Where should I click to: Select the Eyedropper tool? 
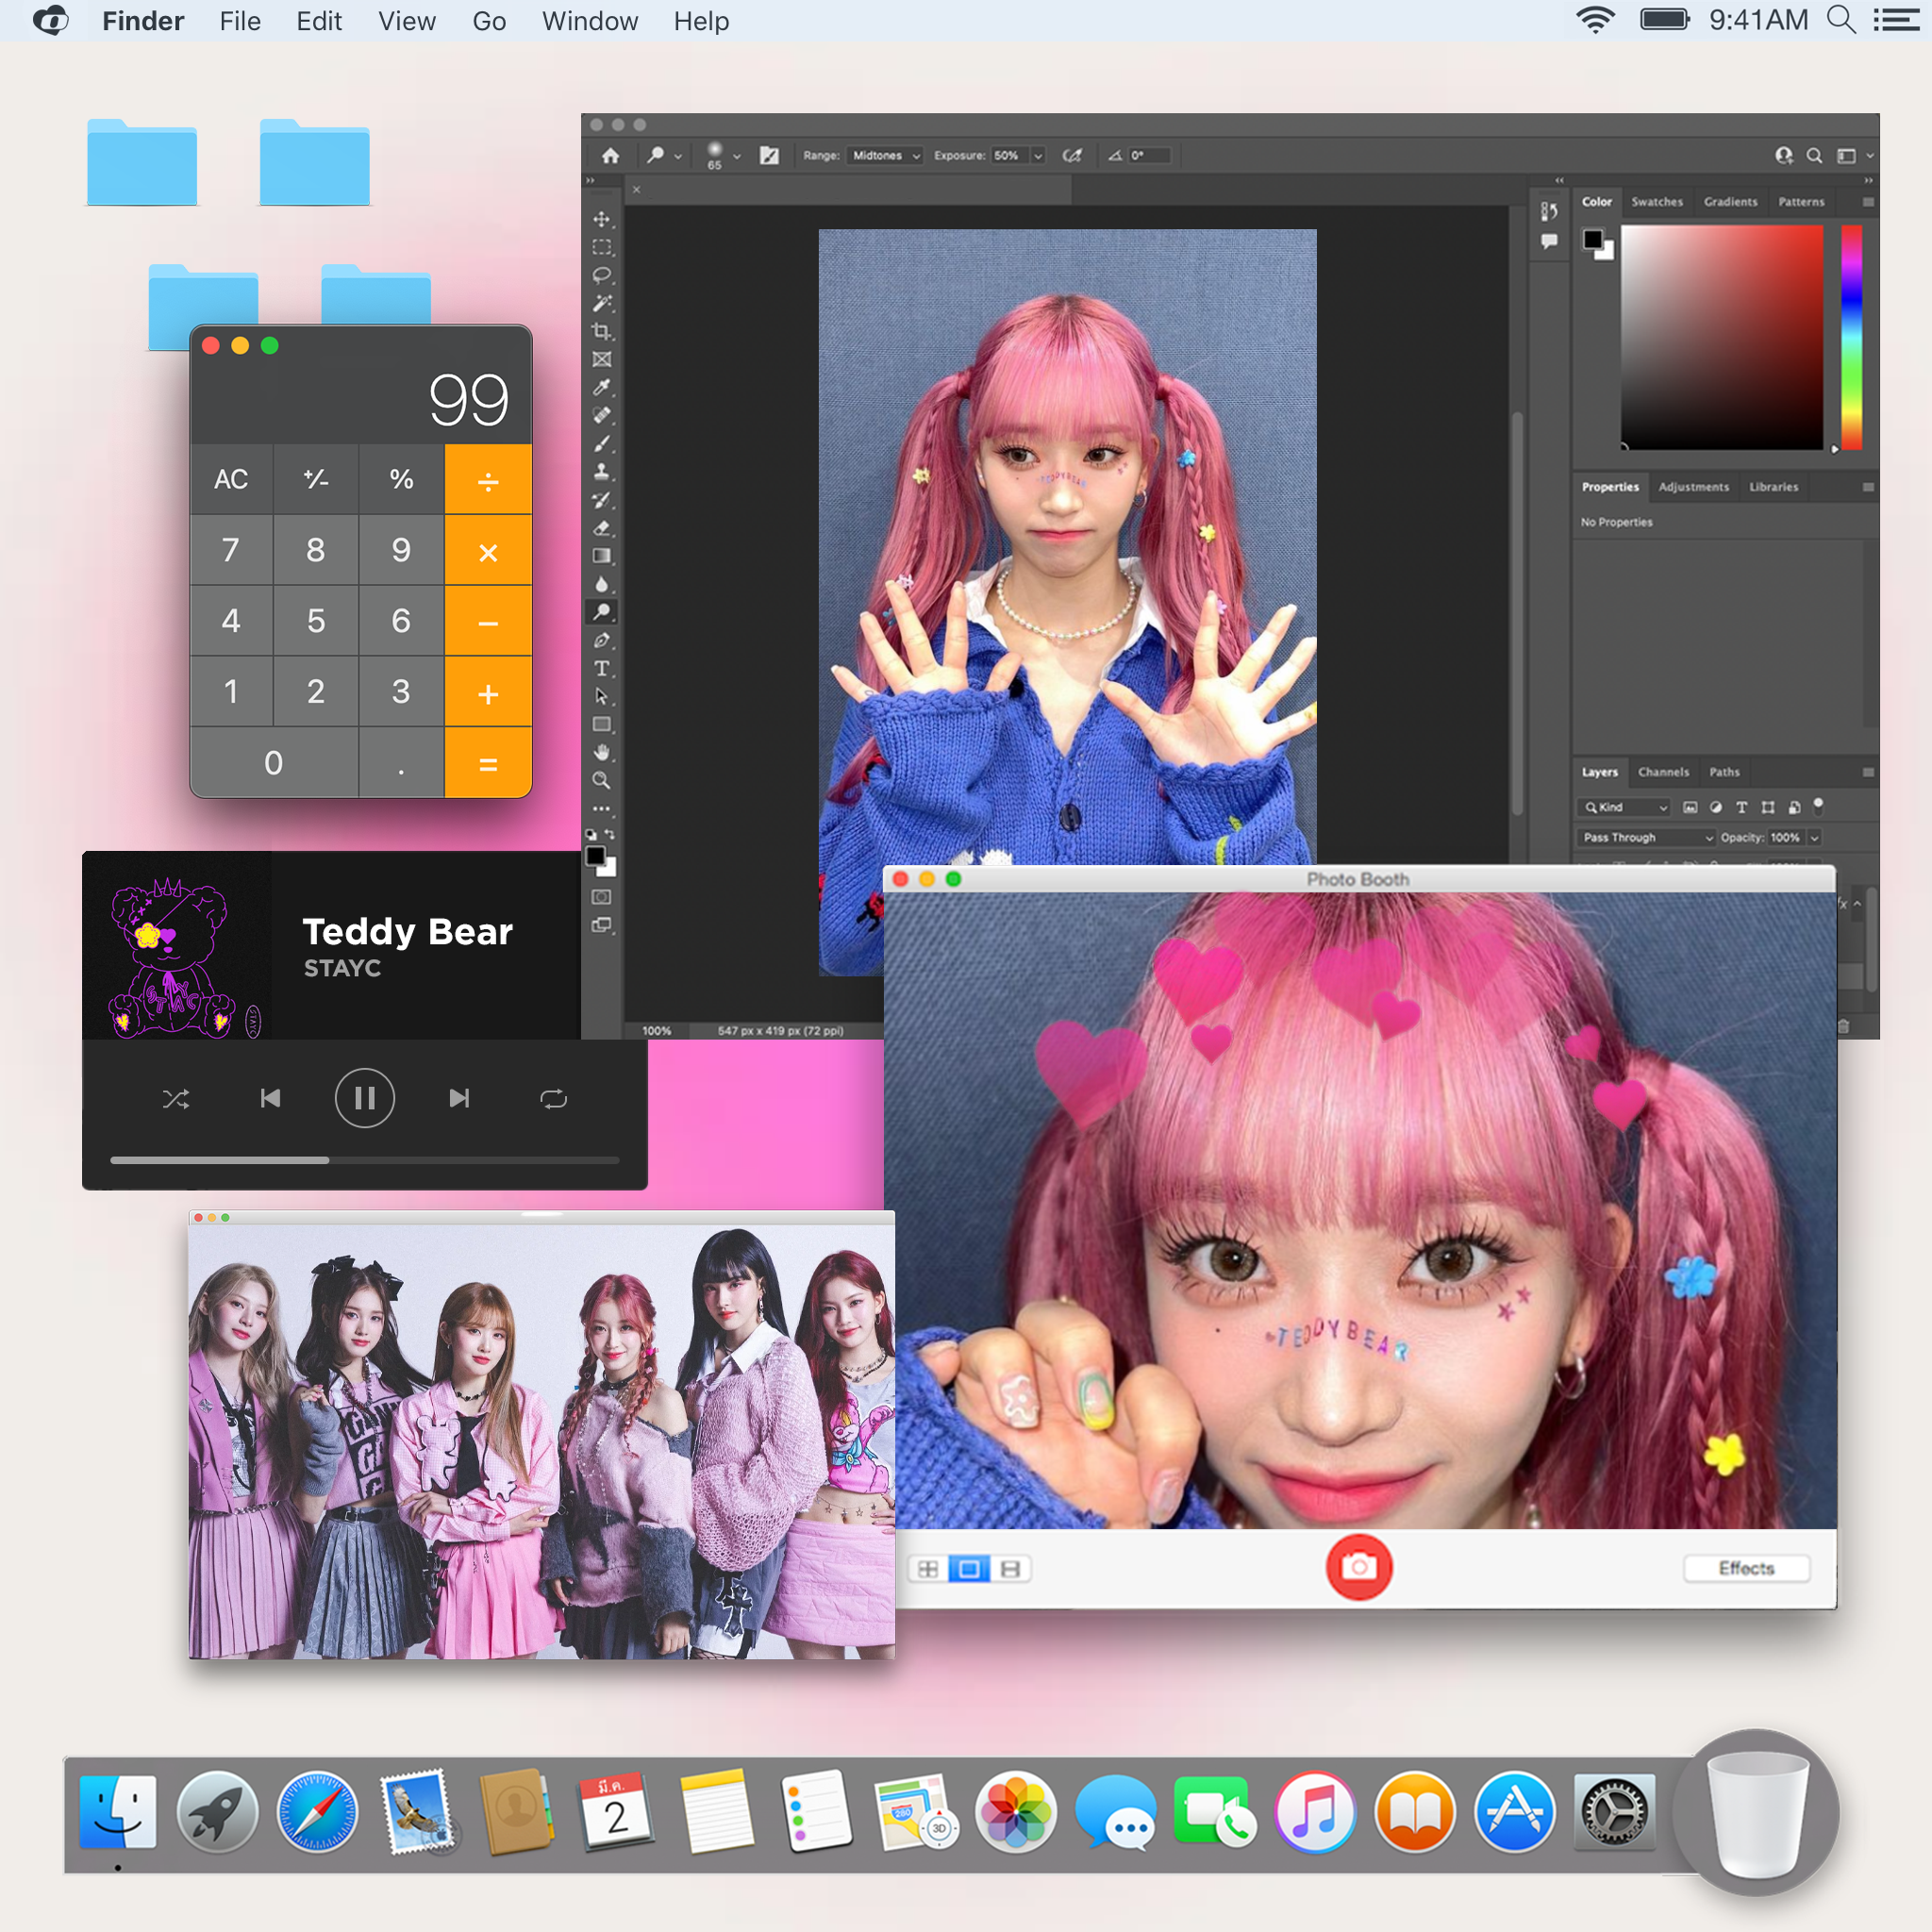click(601, 388)
